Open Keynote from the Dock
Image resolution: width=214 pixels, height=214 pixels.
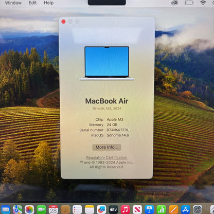[x=149, y=209]
